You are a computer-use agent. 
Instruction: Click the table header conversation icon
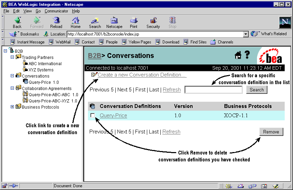92,106
